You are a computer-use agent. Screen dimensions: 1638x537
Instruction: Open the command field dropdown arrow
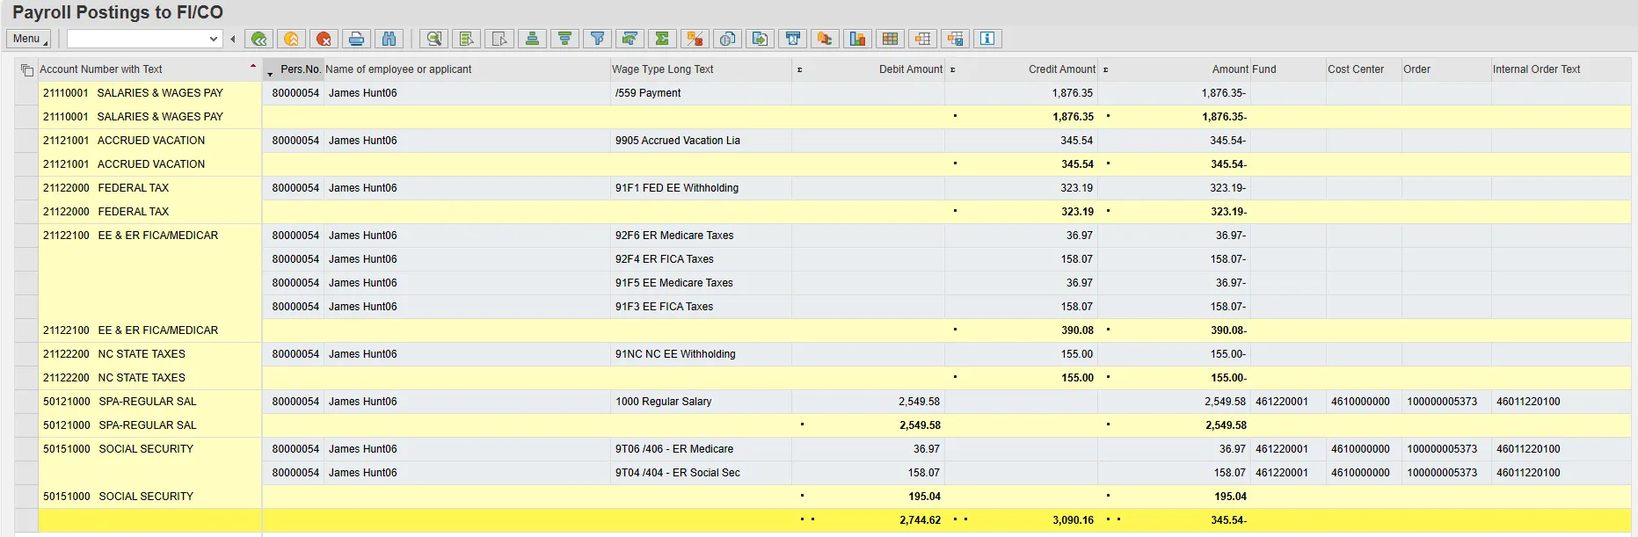click(213, 39)
